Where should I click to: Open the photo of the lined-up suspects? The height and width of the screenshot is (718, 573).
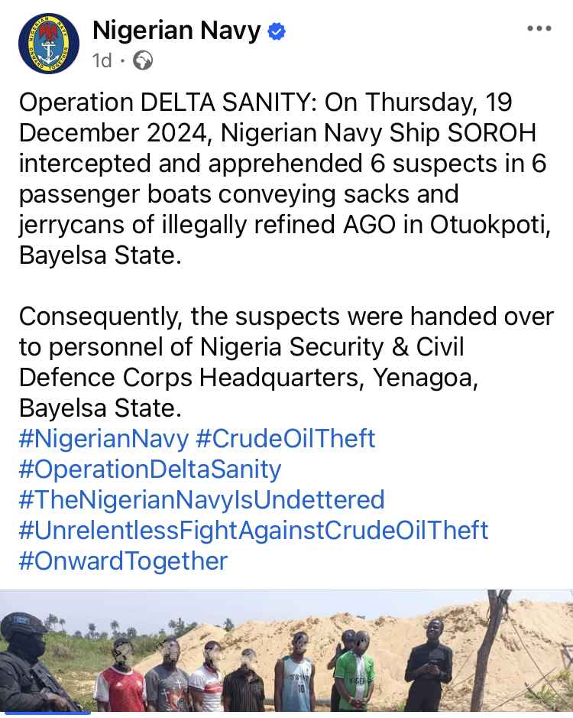point(286,651)
